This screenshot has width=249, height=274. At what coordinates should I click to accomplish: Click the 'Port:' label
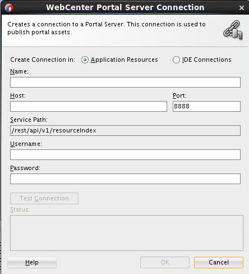pyautogui.click(x=179, y=95)
